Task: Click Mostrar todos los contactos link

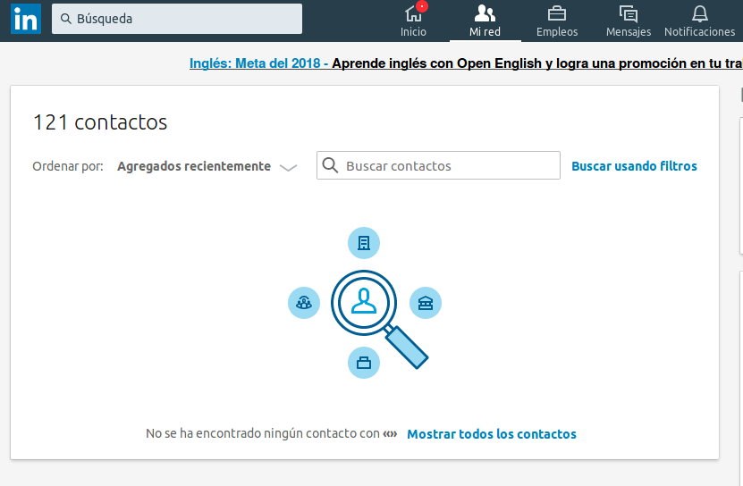Action: [x=492, y=434]
